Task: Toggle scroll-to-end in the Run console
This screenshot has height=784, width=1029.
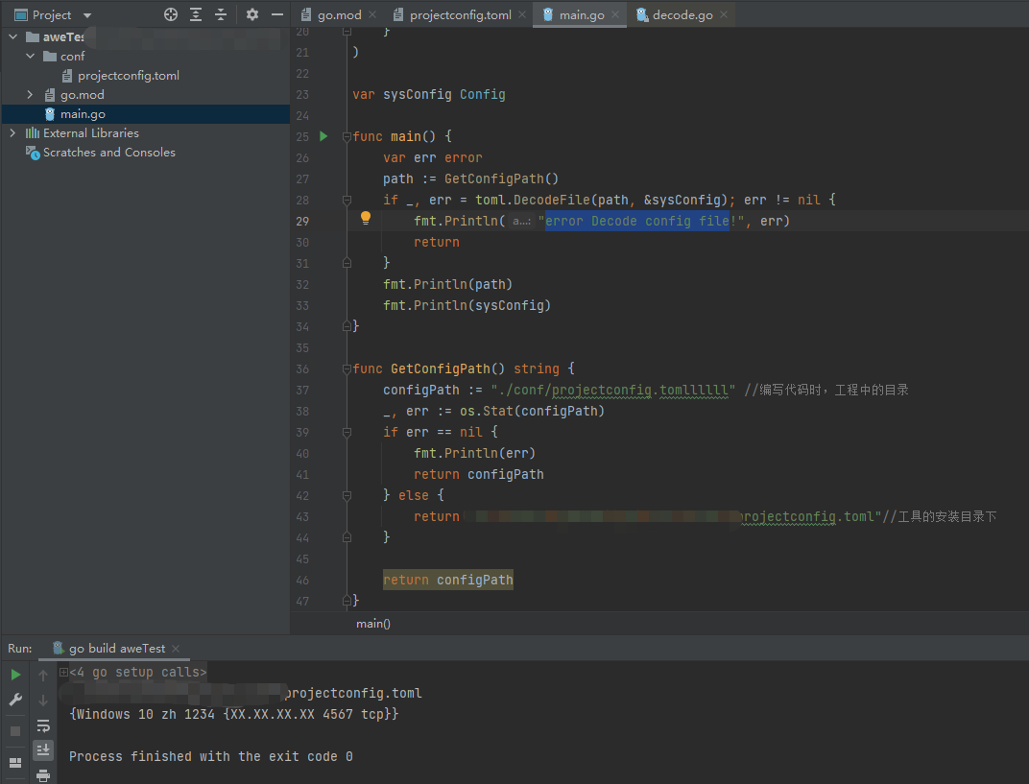Action: 42,750
